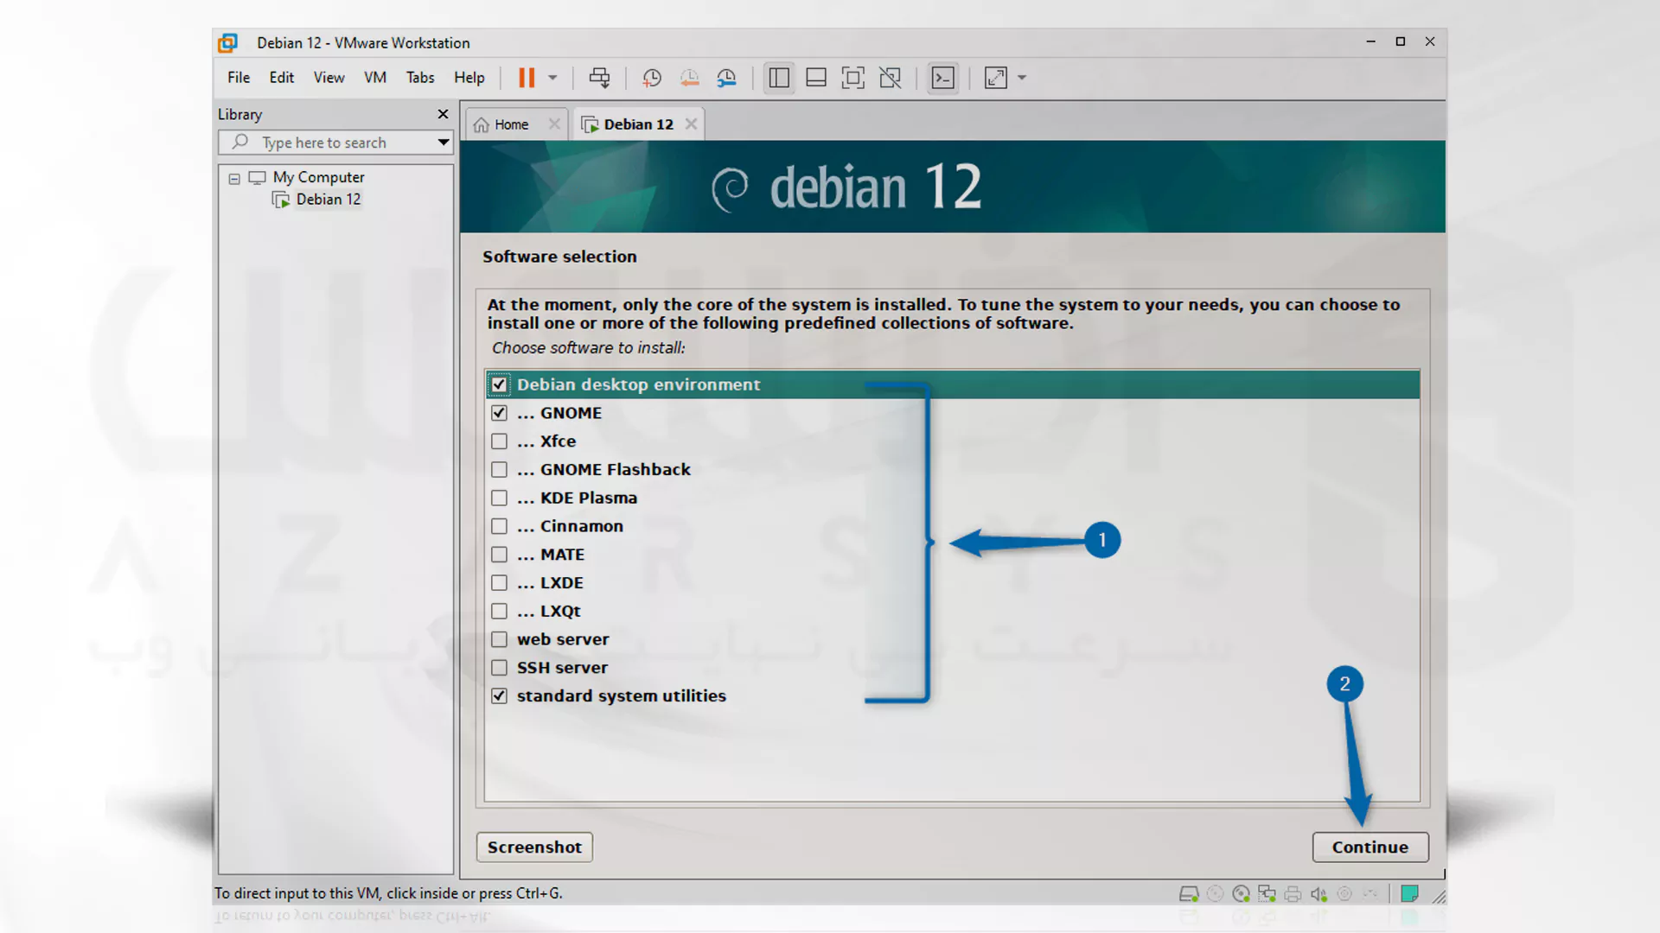Click the search magnifier icon in Library

pyautogui.click(x=240, y=142)
